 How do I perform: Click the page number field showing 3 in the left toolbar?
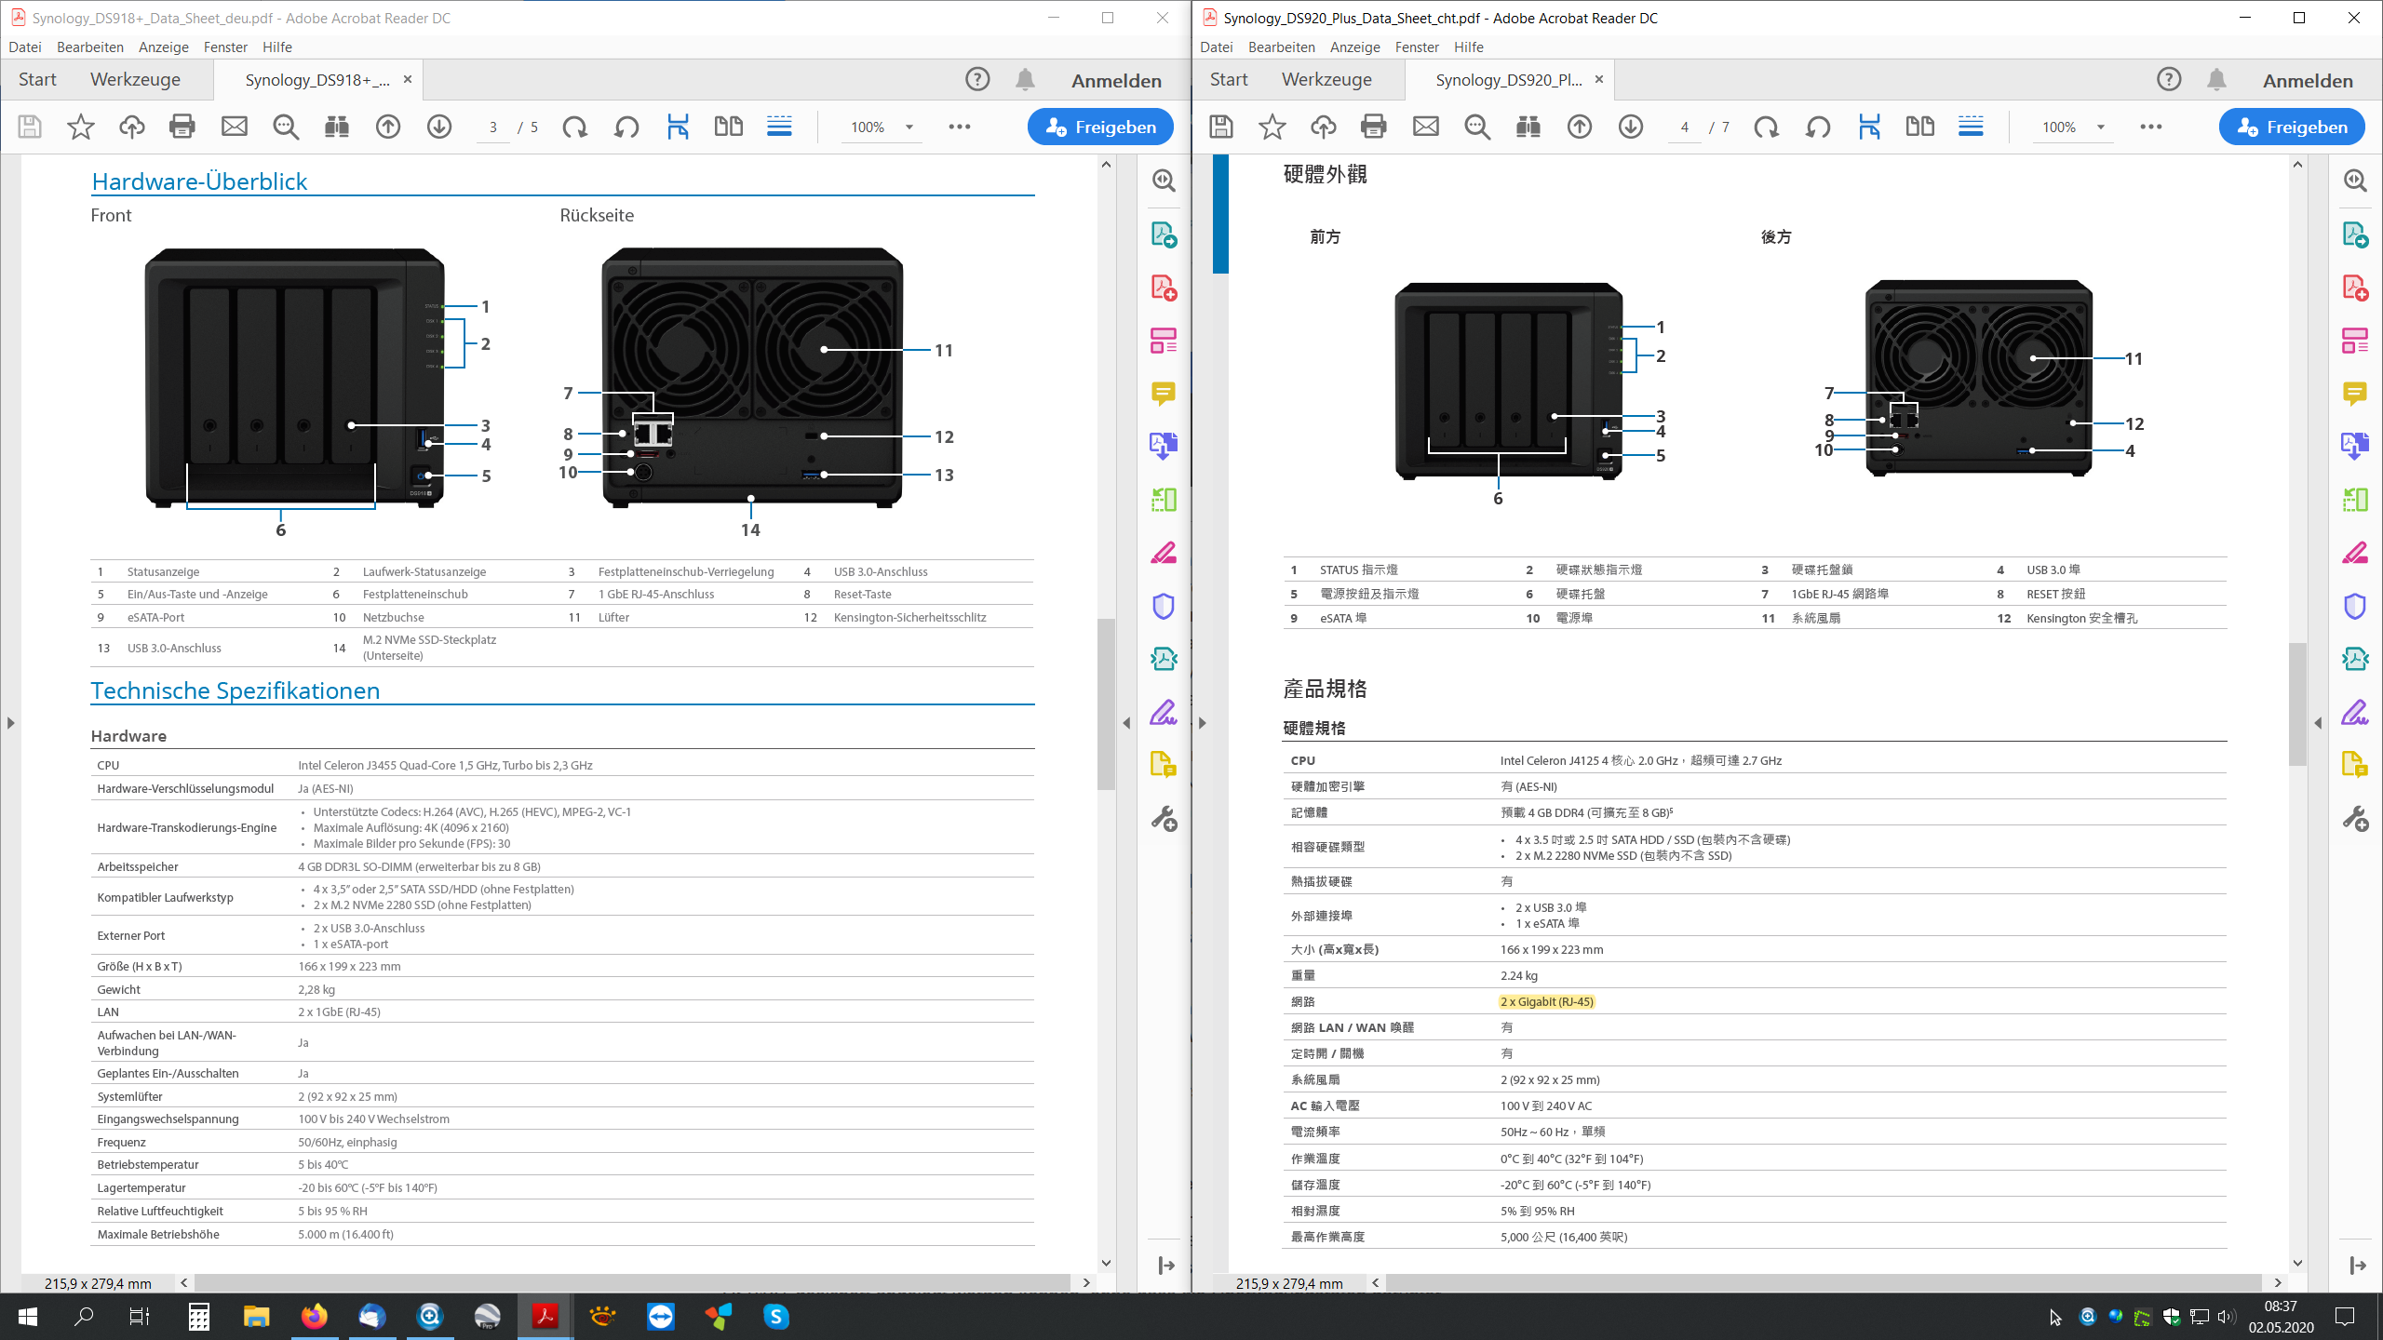point(493,127)
